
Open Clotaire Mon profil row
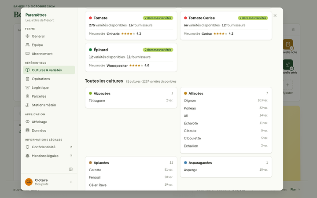49,182
